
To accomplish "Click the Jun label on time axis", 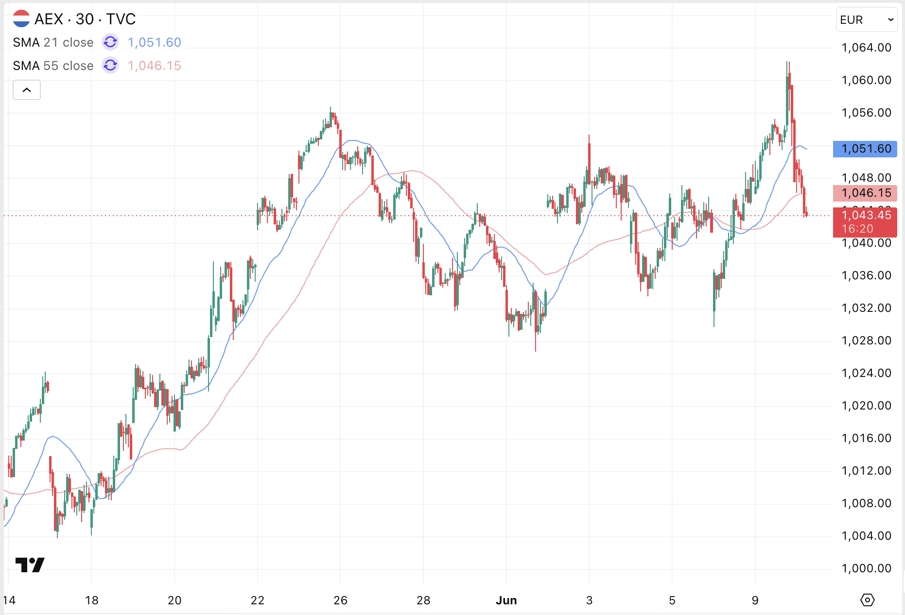I will pos(506,600).
